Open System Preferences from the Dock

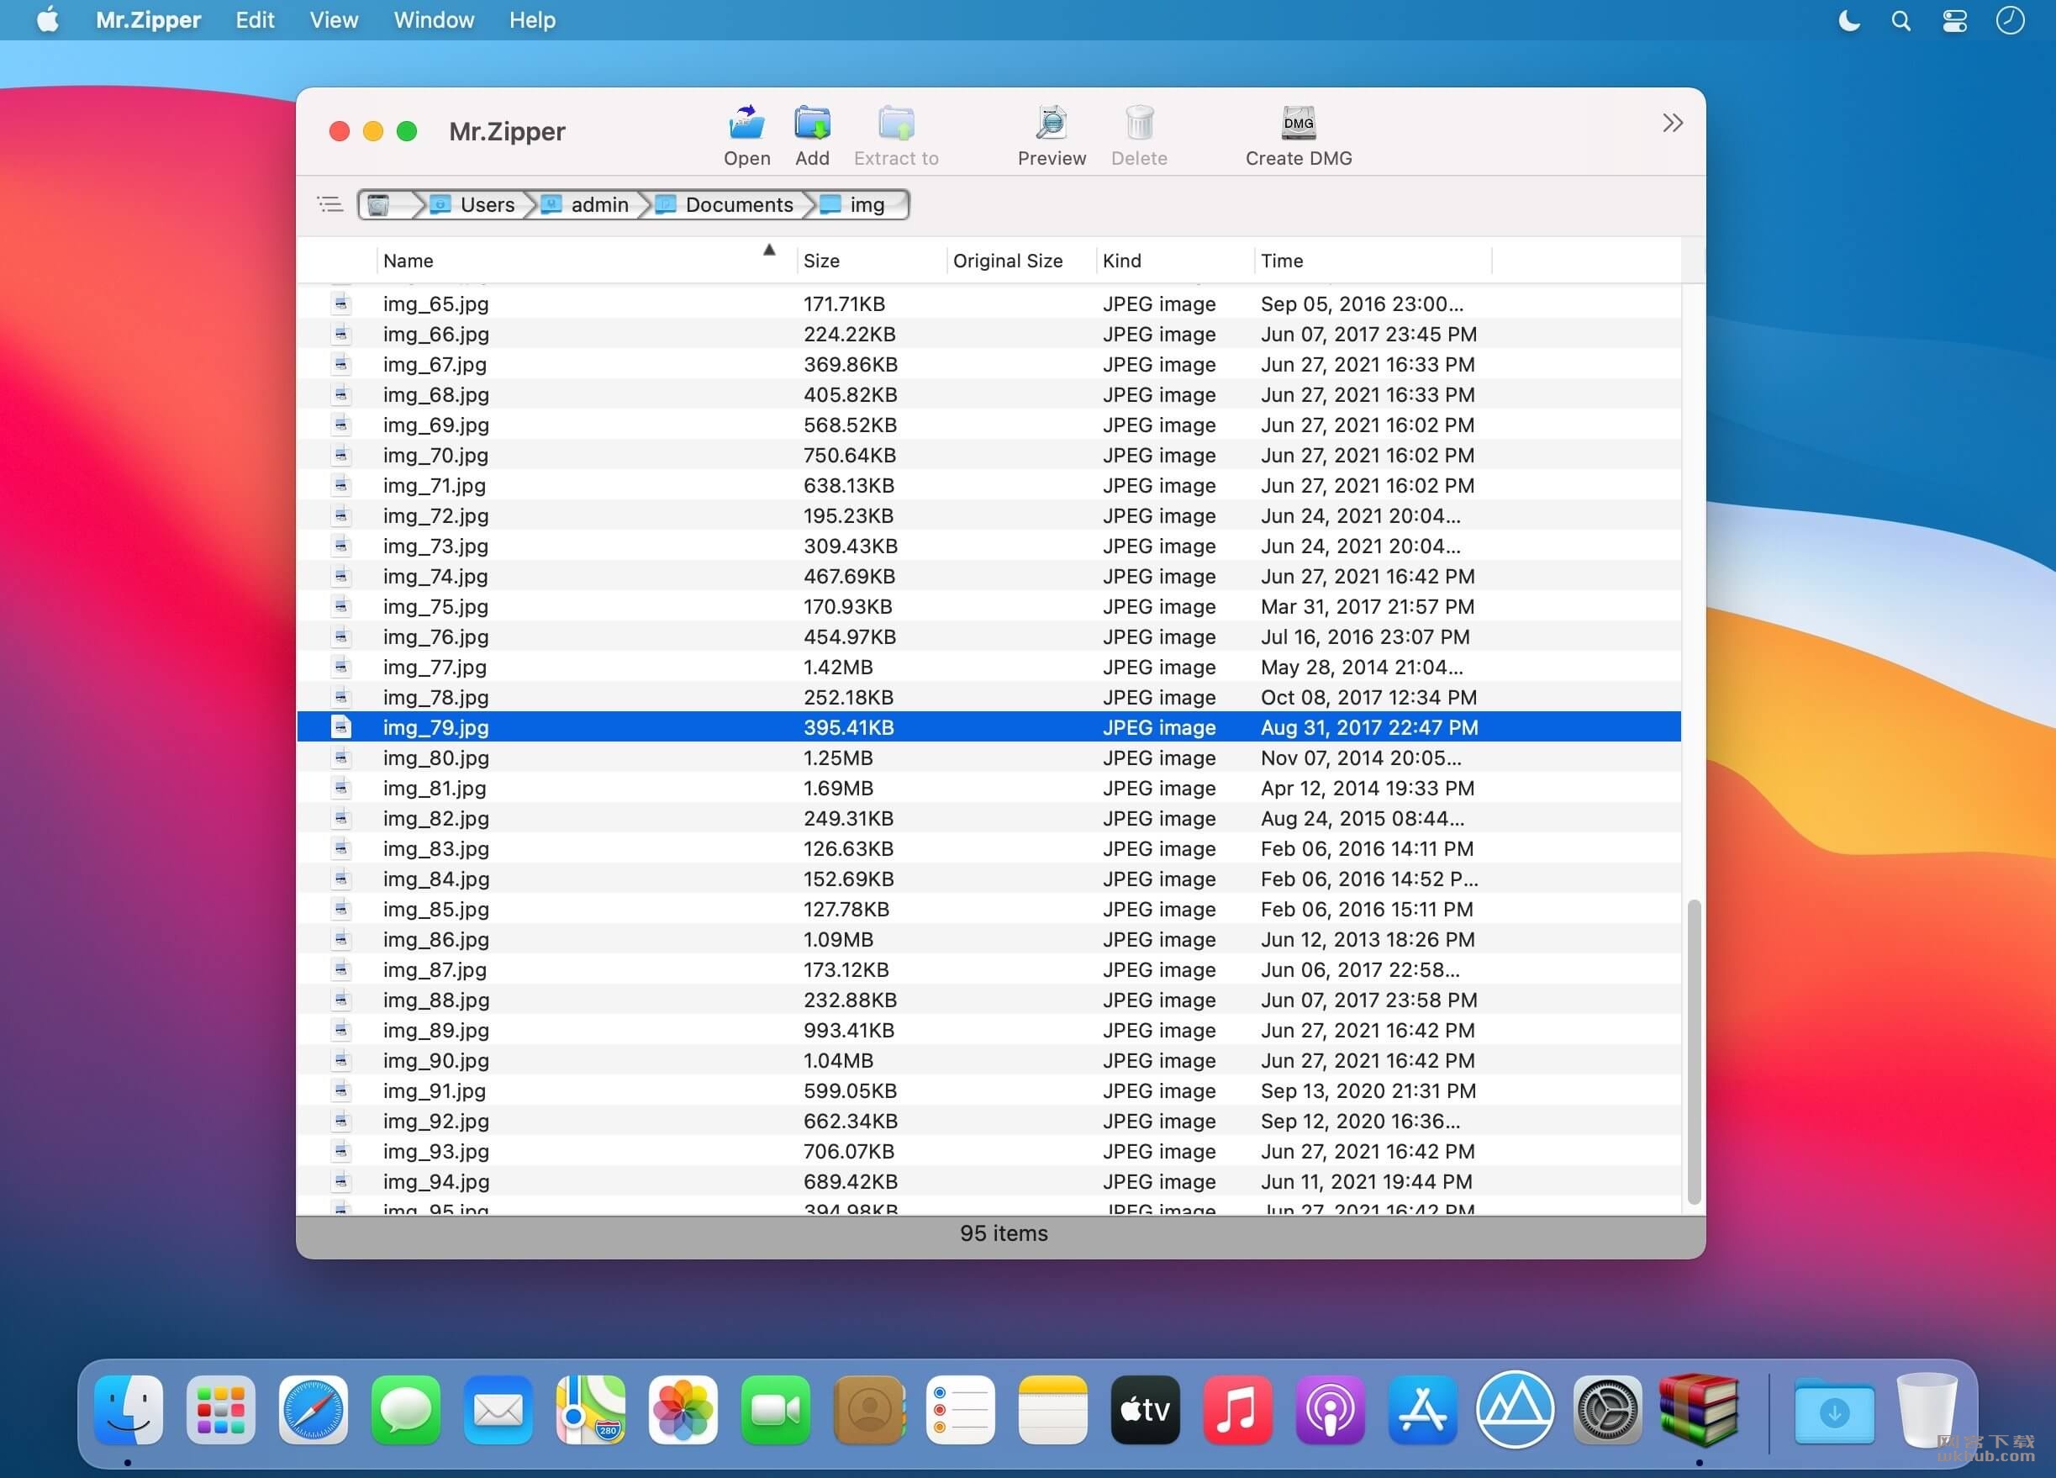tap(1607, 1409)
